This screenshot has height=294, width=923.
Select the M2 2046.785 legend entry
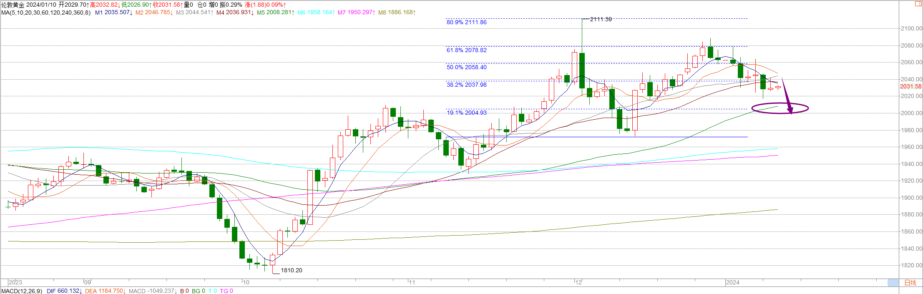point(154,13)
